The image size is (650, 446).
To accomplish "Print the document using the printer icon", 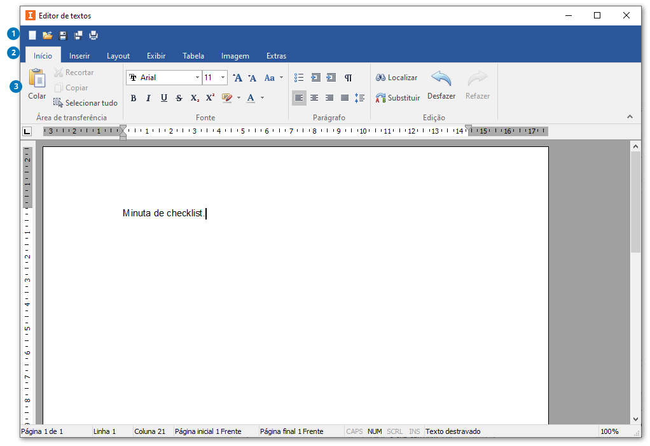I will pos(93,36).
